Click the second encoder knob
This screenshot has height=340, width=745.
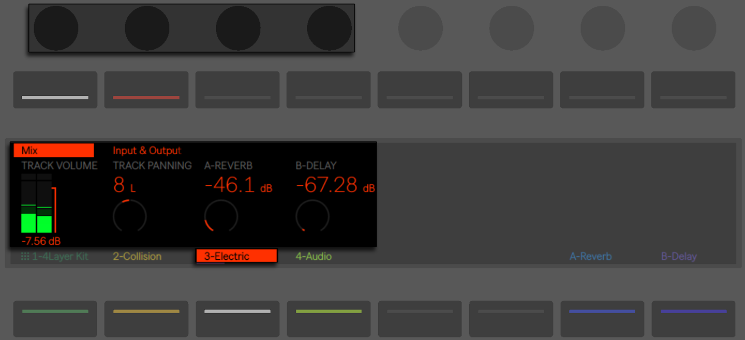147,28
